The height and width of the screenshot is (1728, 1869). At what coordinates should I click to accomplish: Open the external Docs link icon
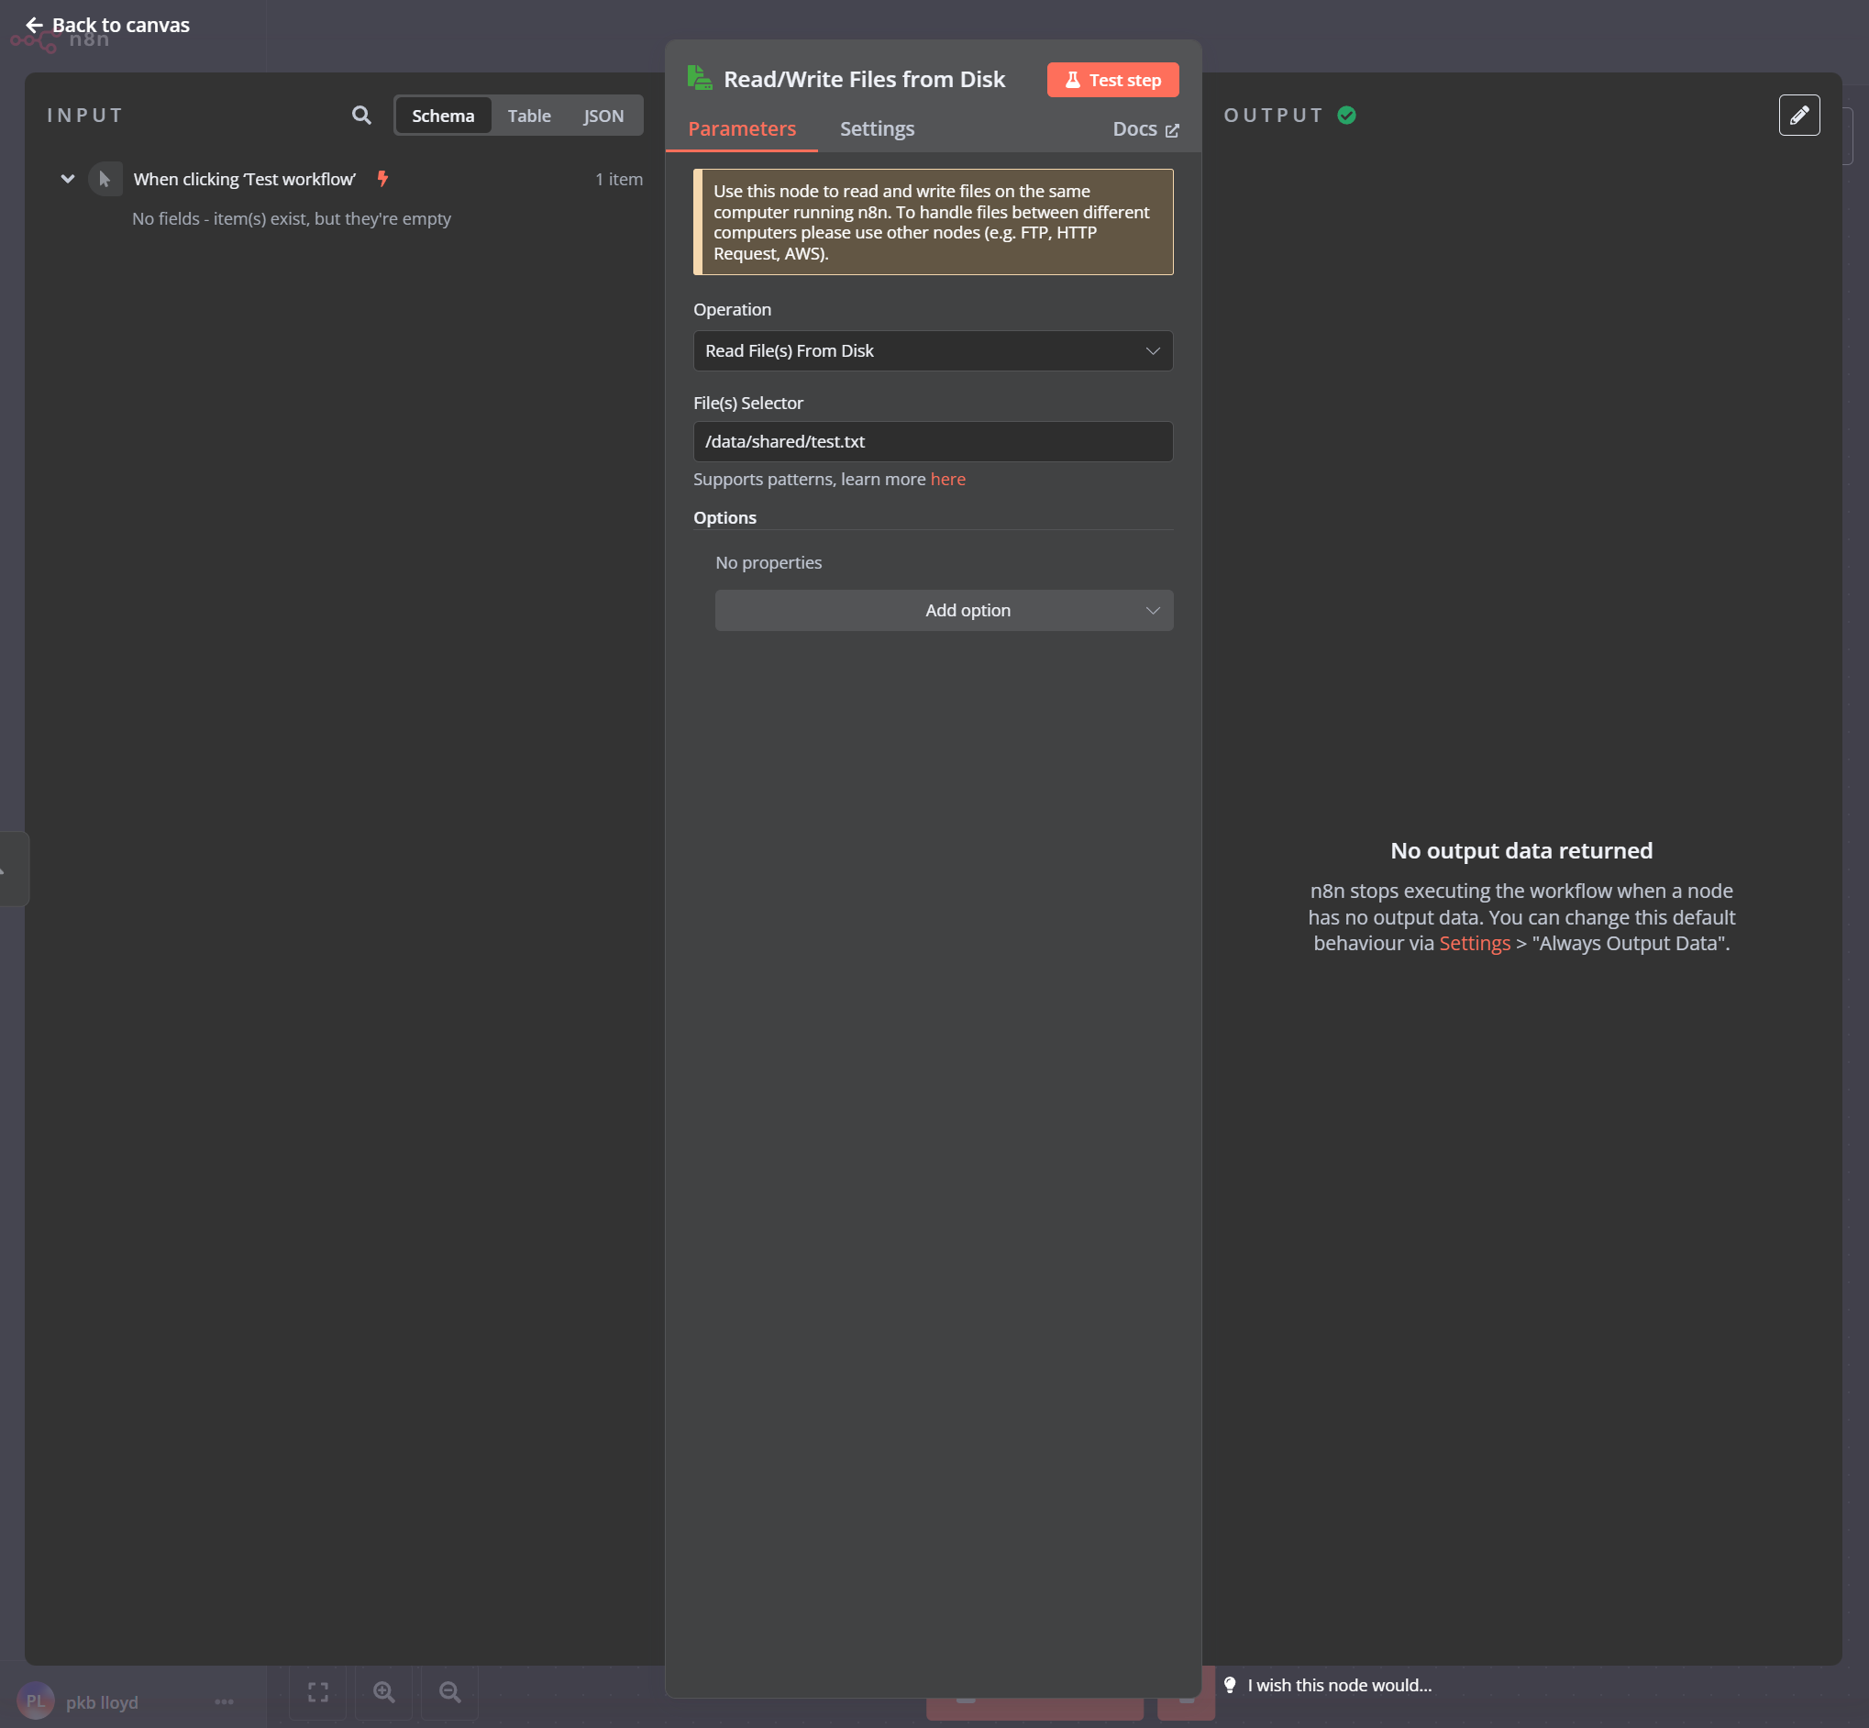click(x=1171, y=130)
